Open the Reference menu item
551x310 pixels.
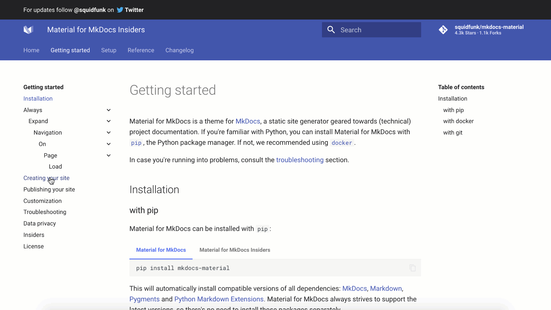tap(141, 50)
